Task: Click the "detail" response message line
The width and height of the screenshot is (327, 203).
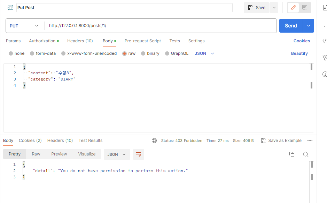Action: tap(110, 171)
